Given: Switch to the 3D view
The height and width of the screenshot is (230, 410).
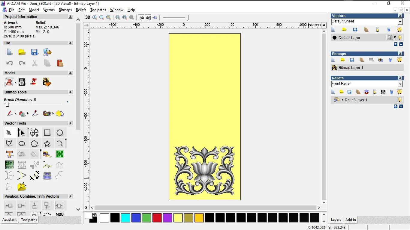Looking at the screenshot, I should [x=87, y=17].
